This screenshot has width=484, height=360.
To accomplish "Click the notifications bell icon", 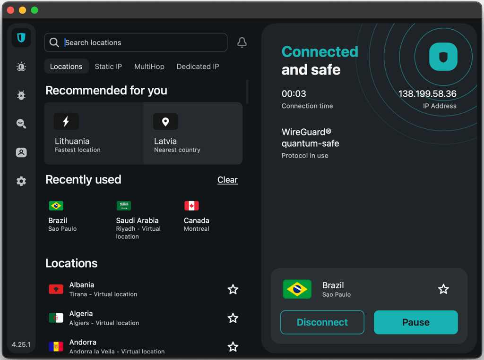I will tap(242, 42).
